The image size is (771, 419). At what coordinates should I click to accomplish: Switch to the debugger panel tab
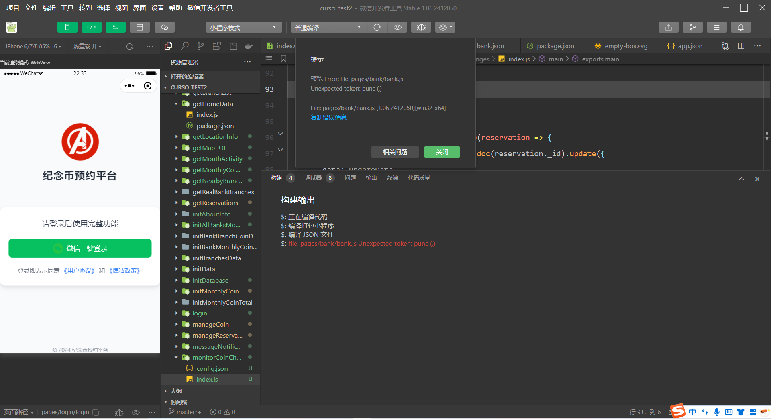(x=319, y=178)
